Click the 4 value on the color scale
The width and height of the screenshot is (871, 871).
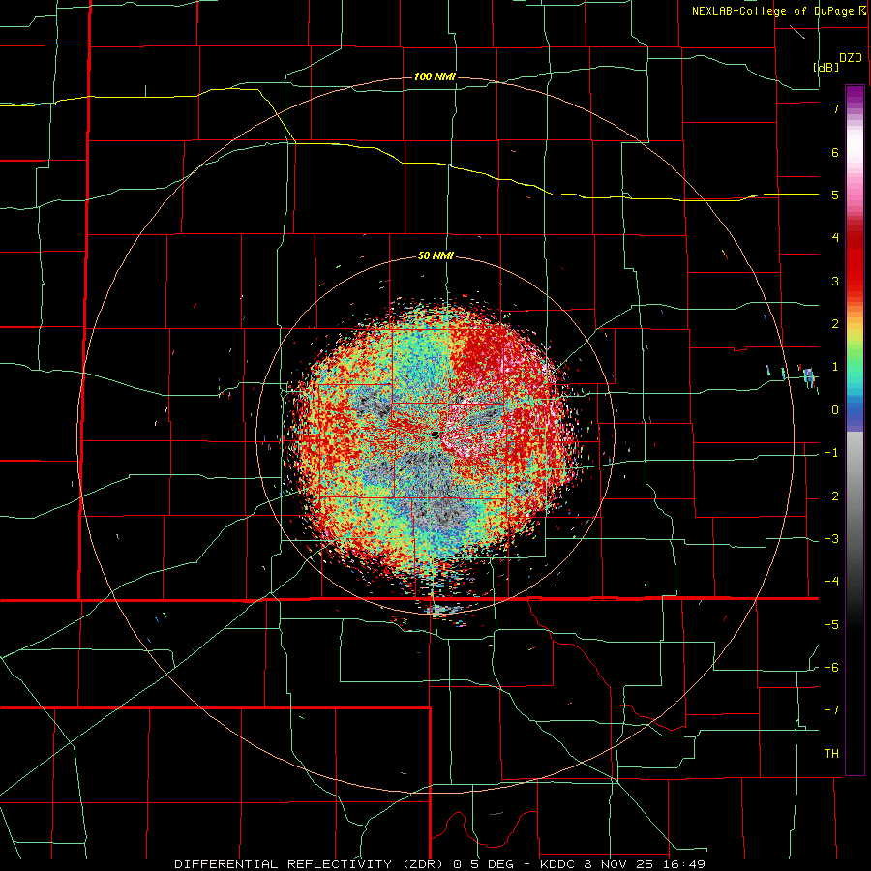click(x=835, y=238)
